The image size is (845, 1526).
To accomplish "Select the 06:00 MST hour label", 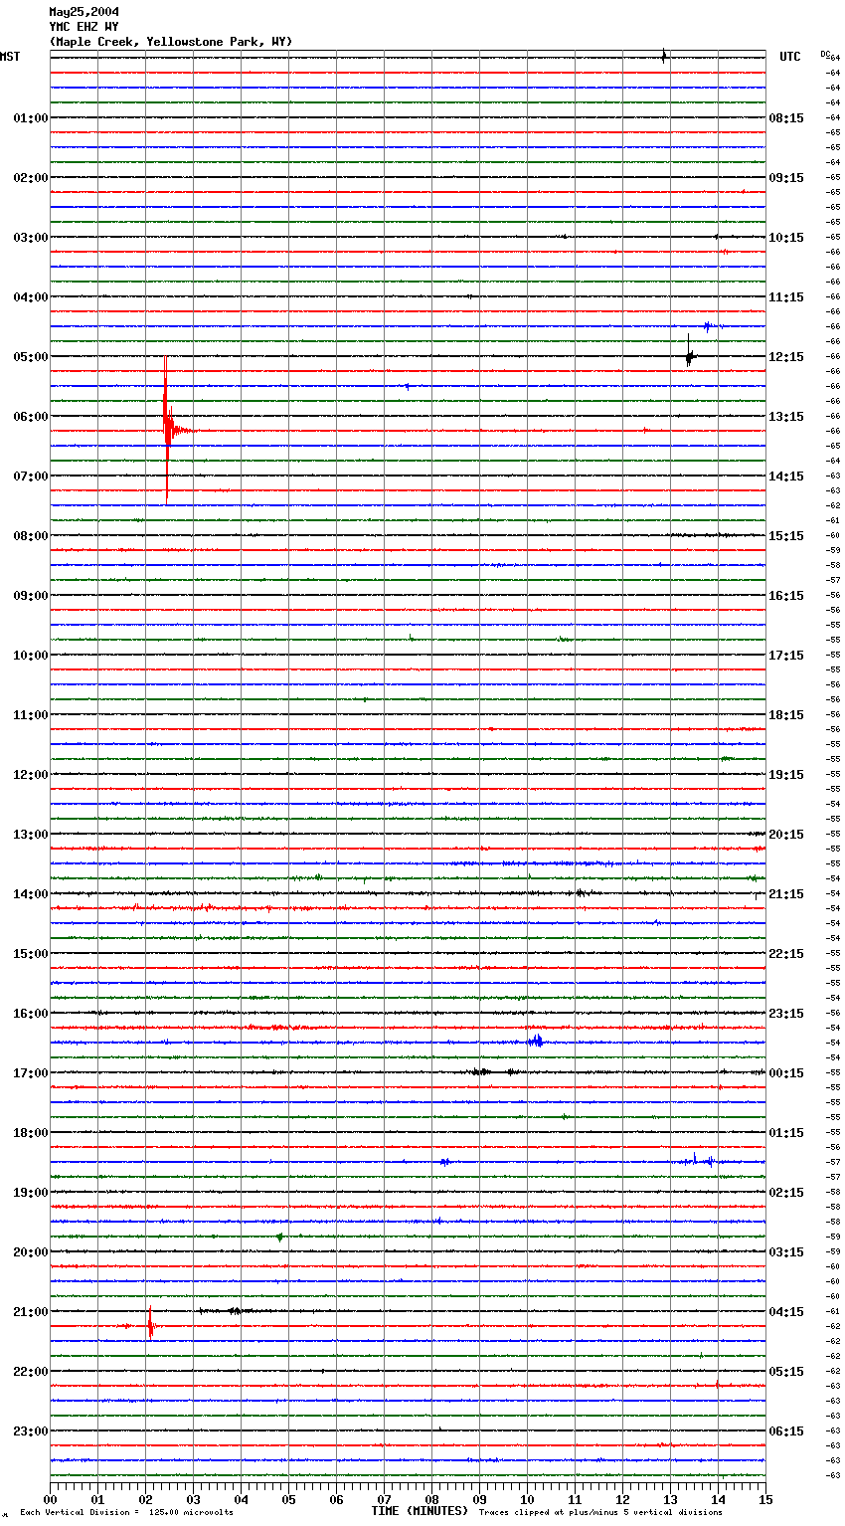I will coord(30,417).
